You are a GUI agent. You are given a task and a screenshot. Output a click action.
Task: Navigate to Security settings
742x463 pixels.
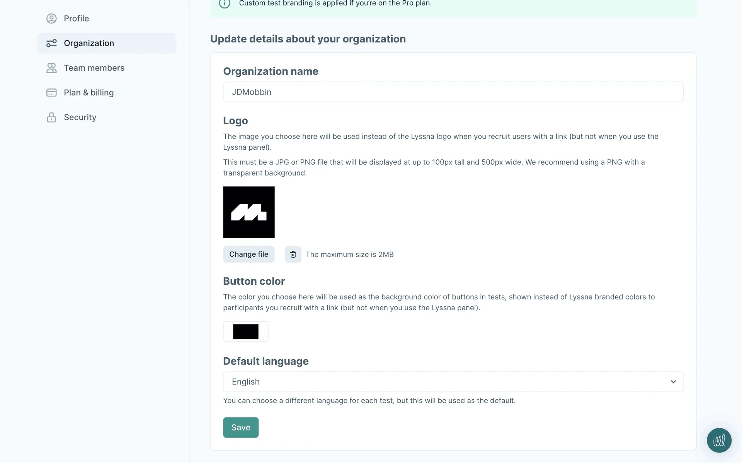80,117
